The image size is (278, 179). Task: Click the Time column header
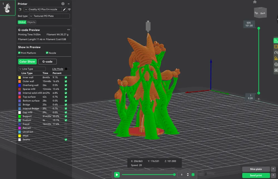45,73
